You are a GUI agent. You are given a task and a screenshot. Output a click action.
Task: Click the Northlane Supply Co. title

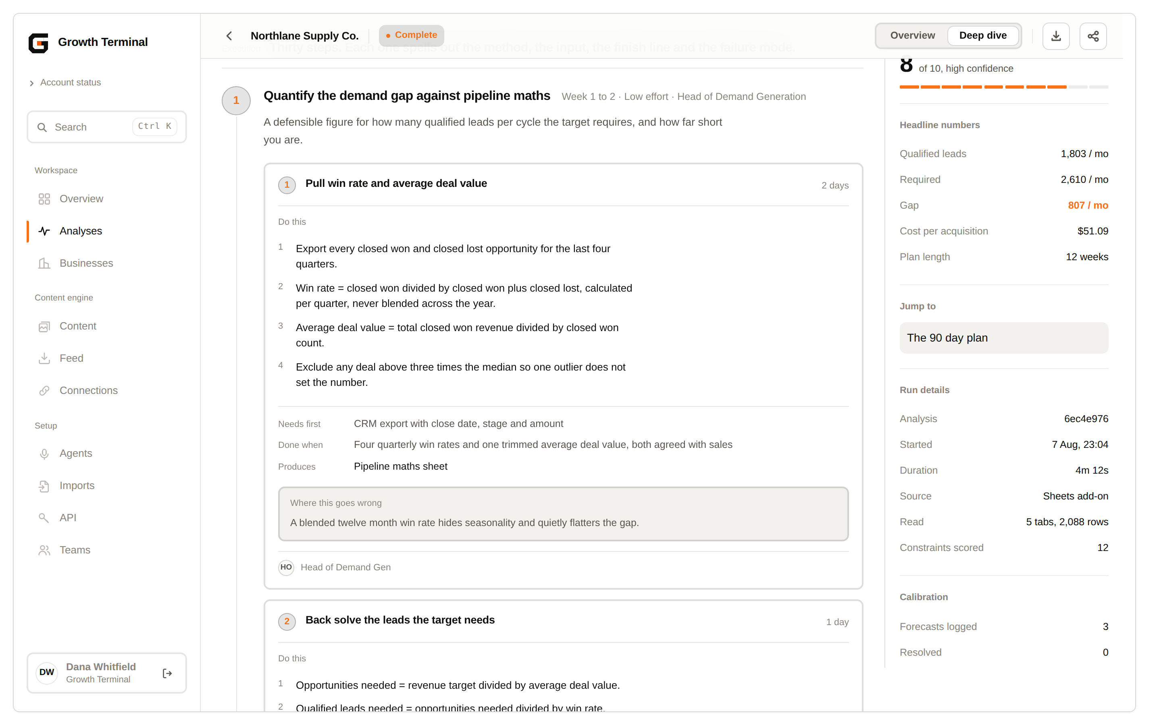coord(305,36)
